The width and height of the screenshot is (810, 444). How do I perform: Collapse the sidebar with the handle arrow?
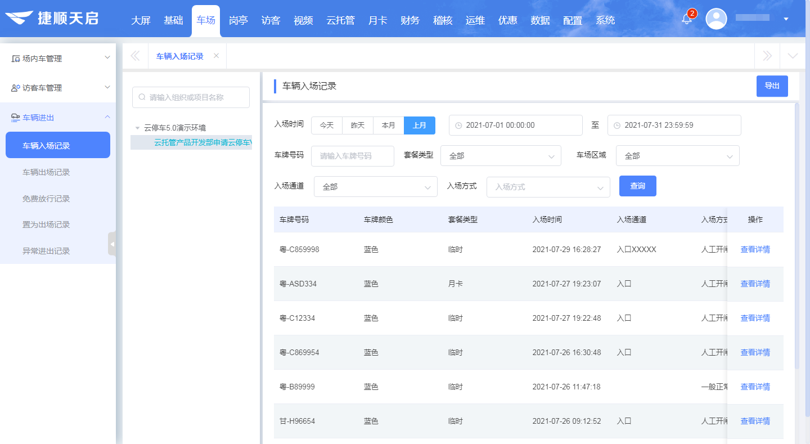[x=112, y=244]
